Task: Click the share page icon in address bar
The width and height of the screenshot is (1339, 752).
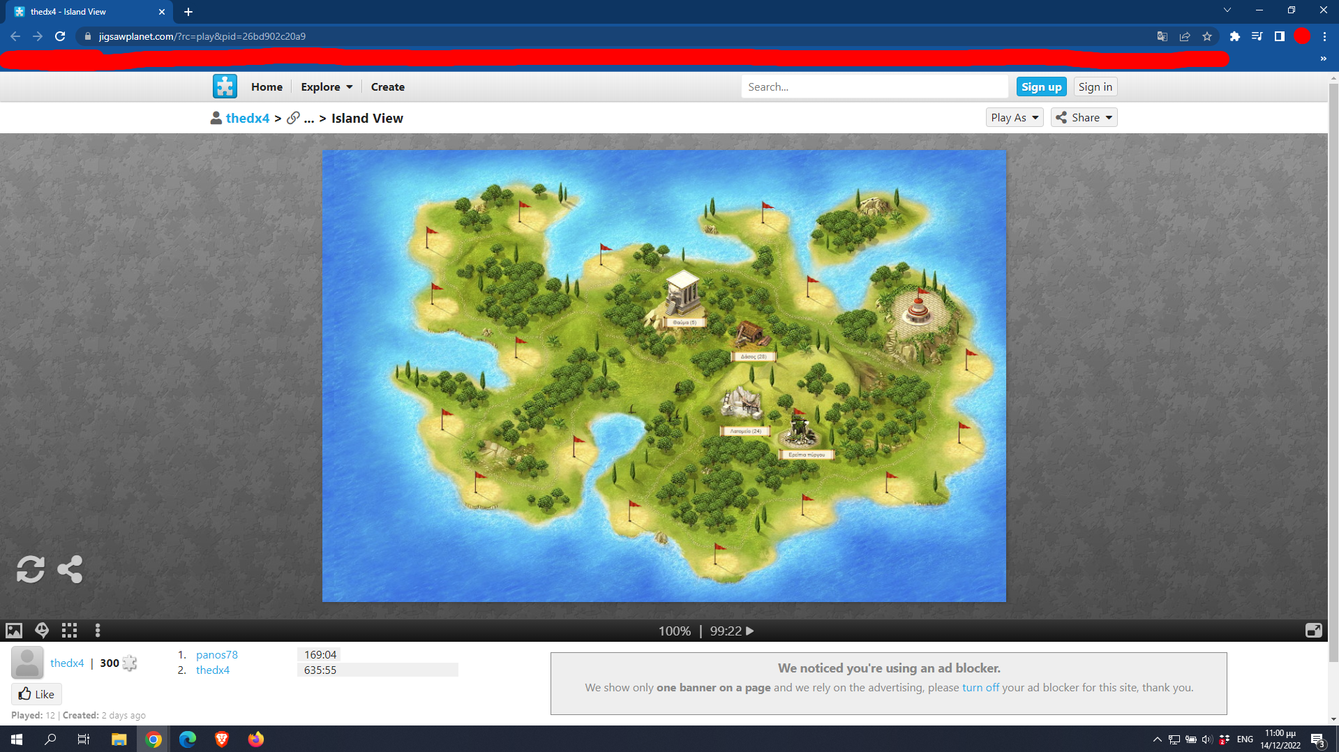Action: tap(1185, 36)
